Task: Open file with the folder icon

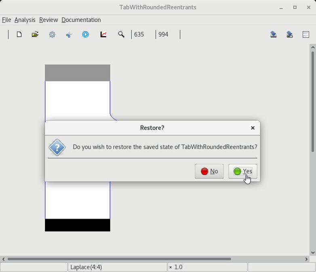Action: [x=35, y=34]
